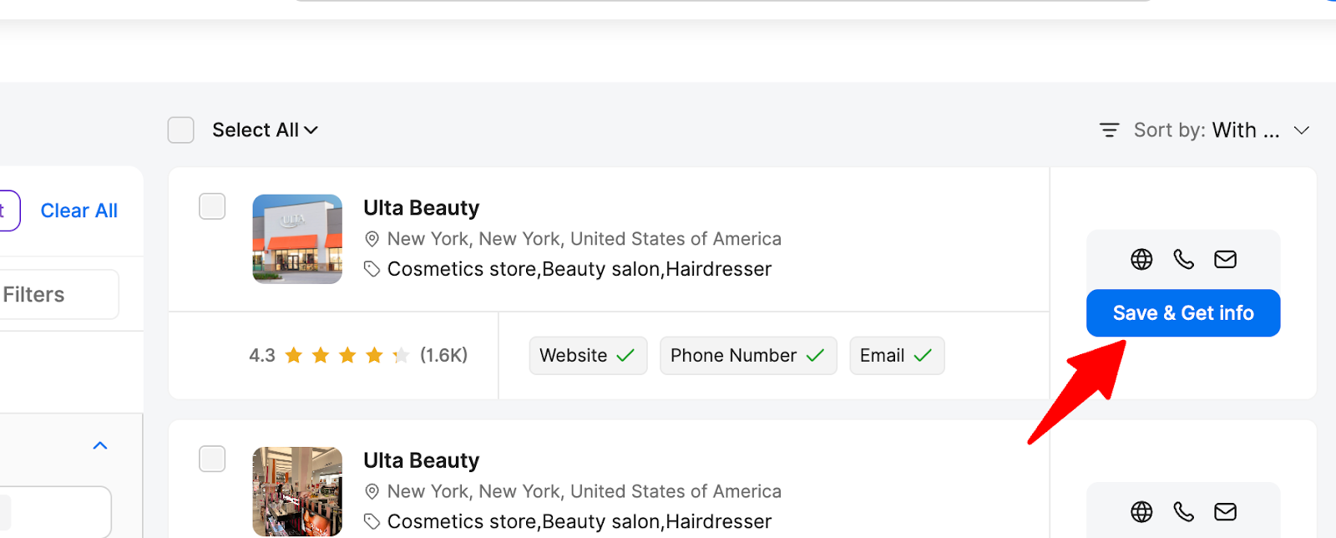The width and height of the screenshot is (1336, 538).
Task: Click the Clear All link
Action: coord(79,211)
